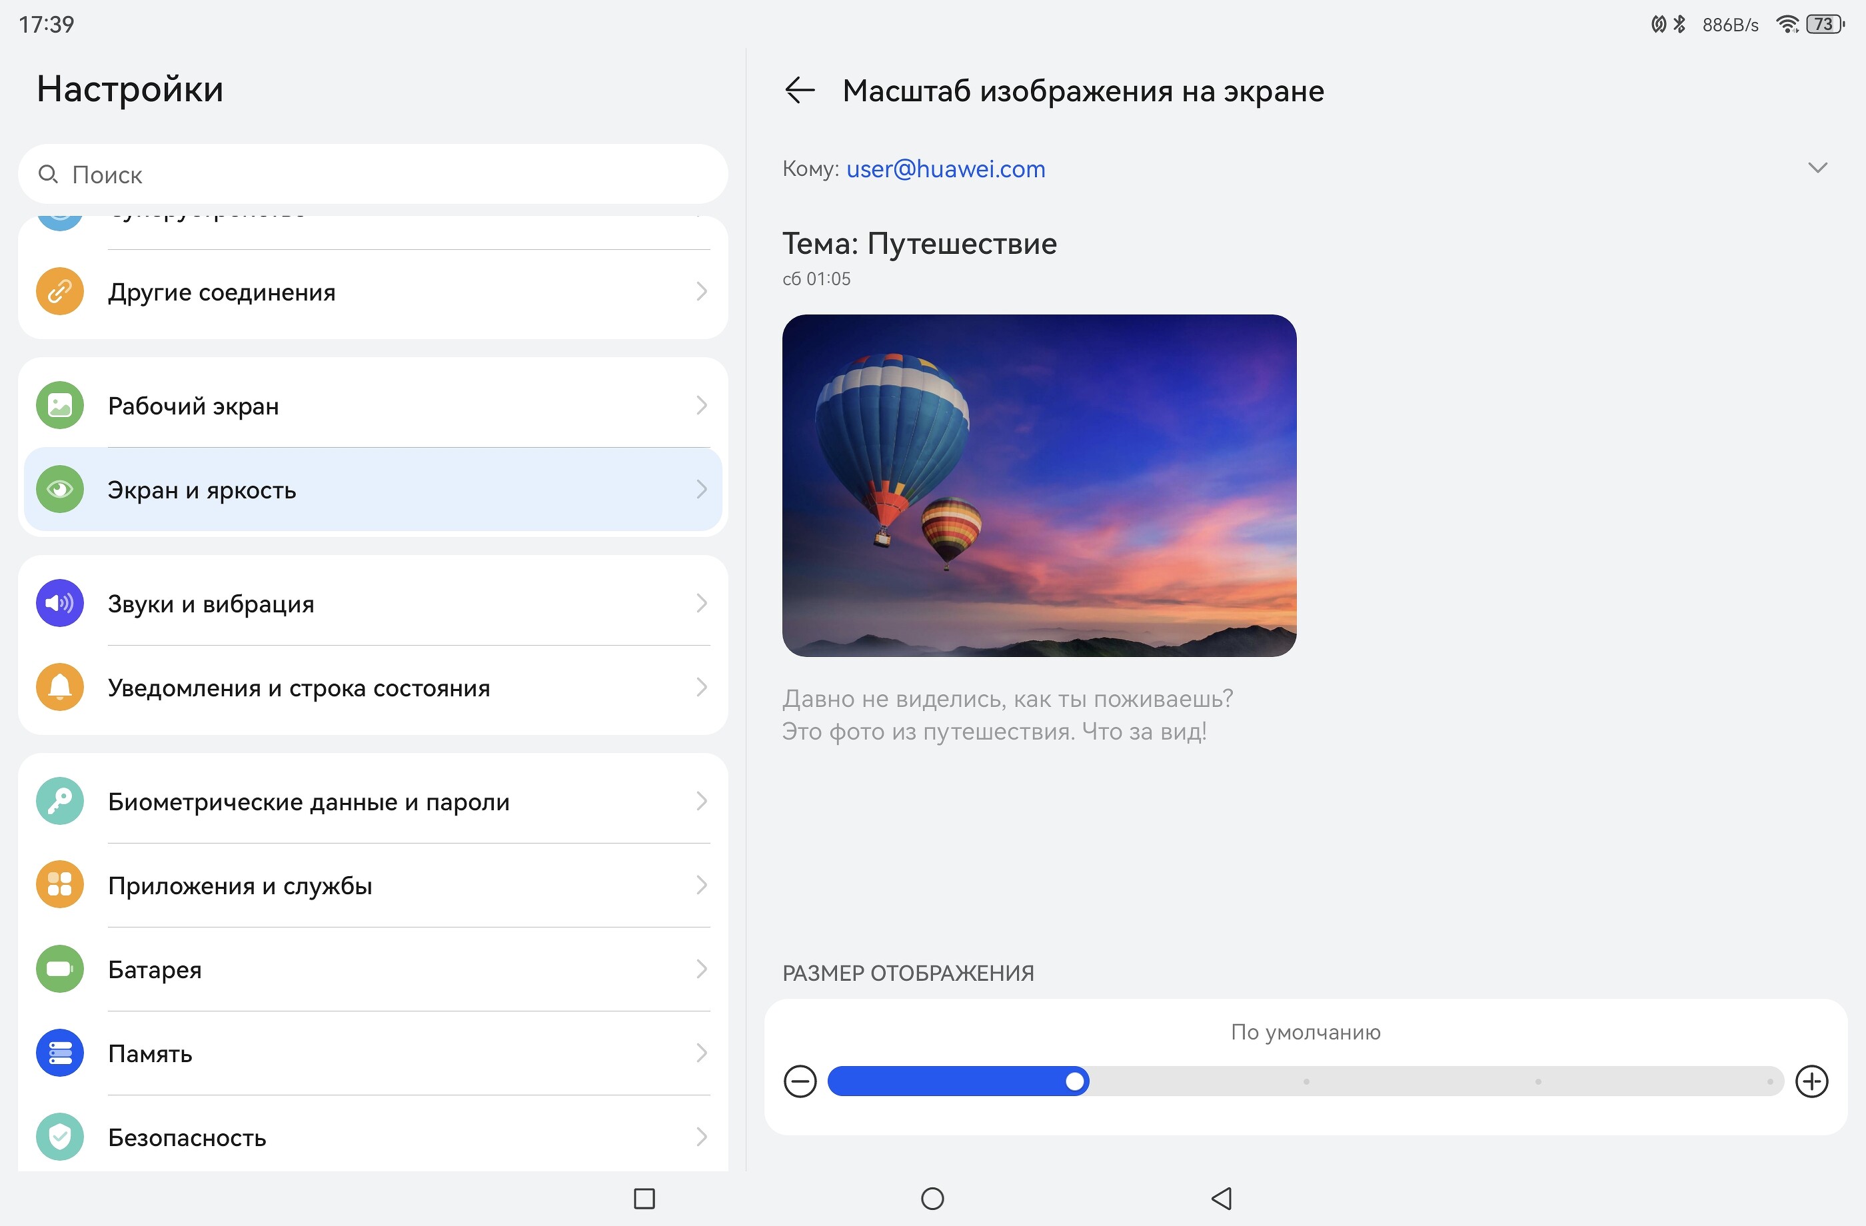Tap the blue storage icon for Память

point(59,1052)
